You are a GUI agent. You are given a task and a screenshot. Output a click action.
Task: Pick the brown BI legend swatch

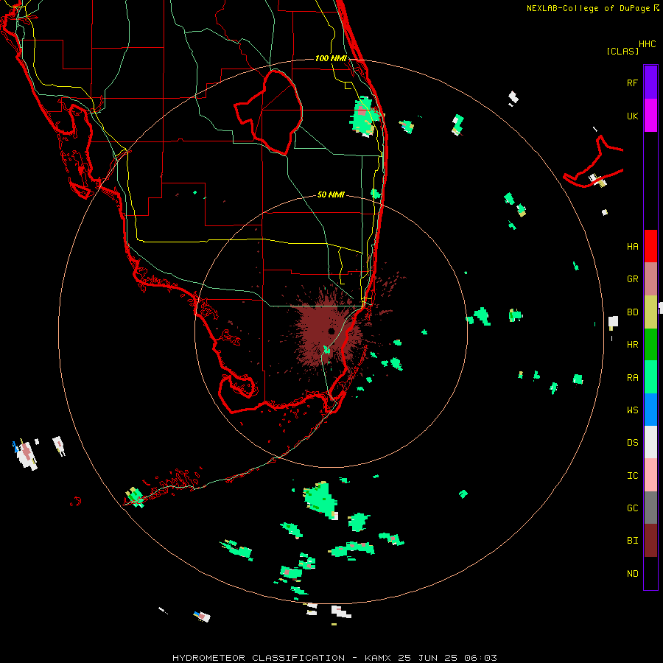[650, 541]
